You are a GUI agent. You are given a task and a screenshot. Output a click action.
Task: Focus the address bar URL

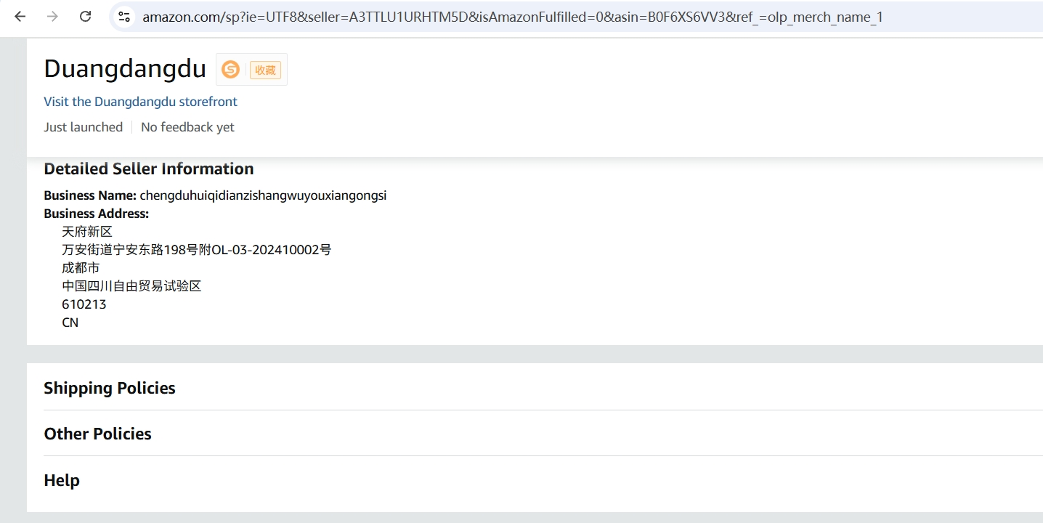(513, 17)
